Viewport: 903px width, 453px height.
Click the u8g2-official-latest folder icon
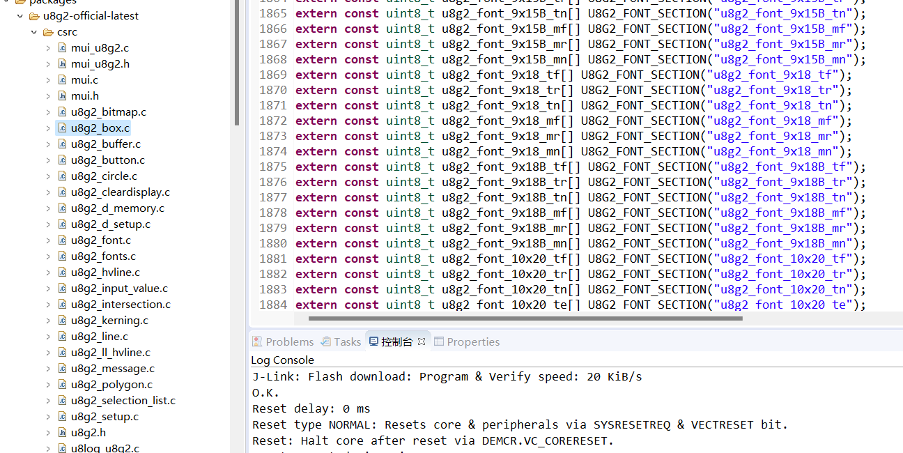tap(34, 16)
